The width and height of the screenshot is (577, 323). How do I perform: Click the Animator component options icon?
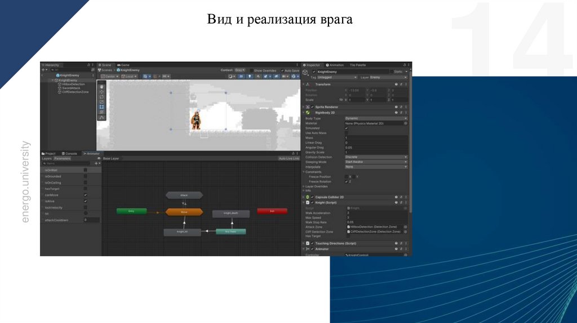click(406, 249)
